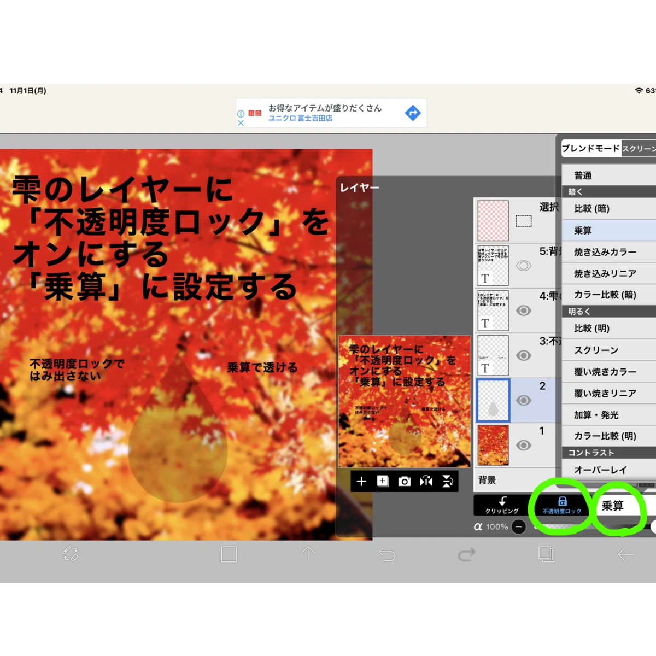This screenshot has height=656, width=656.
Task: Open the Uniqlo ad directions arrow
Action: click(413, 113)
